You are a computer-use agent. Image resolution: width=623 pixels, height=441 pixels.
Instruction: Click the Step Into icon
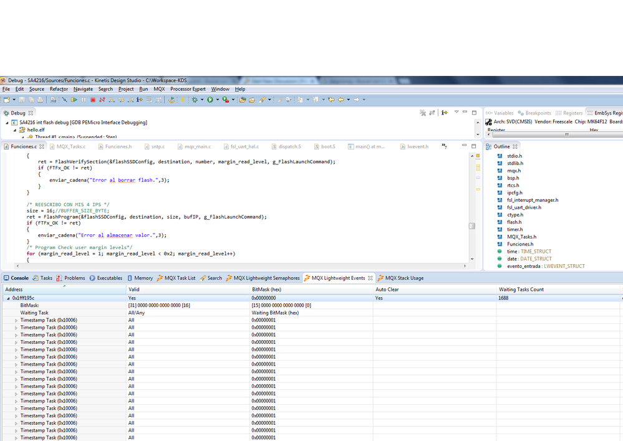pyautogui.click(x=112, y=100)
